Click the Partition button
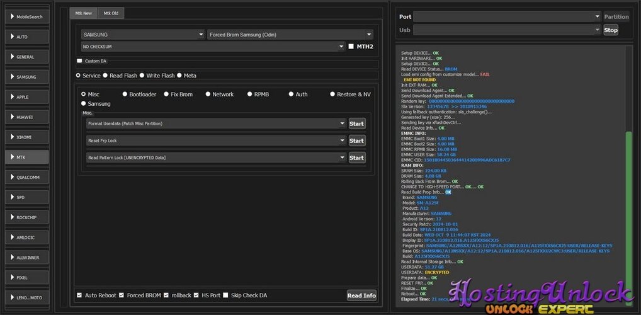 pos(616,17)
